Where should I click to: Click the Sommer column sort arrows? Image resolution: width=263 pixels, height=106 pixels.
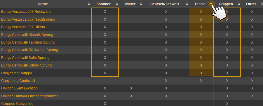click(x=117, y=4)
